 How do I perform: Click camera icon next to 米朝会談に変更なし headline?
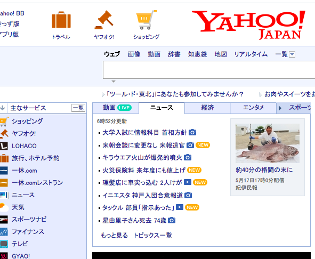point(190,145)
